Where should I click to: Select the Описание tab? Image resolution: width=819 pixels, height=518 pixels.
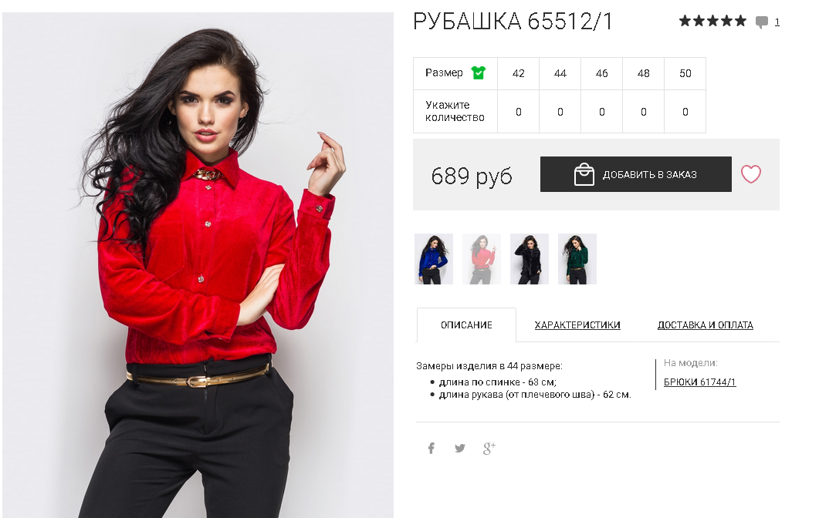(x=466, y=325)
